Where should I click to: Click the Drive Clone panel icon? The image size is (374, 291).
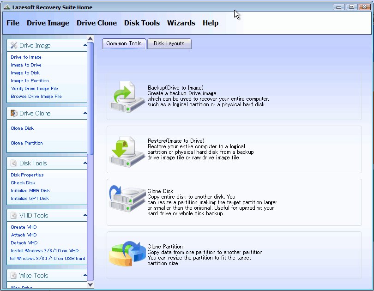coord(14,113)
